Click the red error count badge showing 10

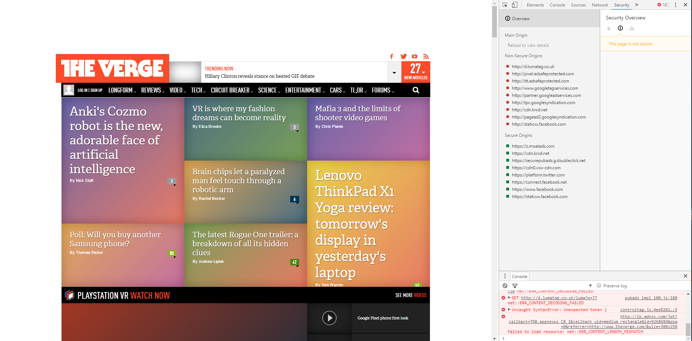(662, 5)
